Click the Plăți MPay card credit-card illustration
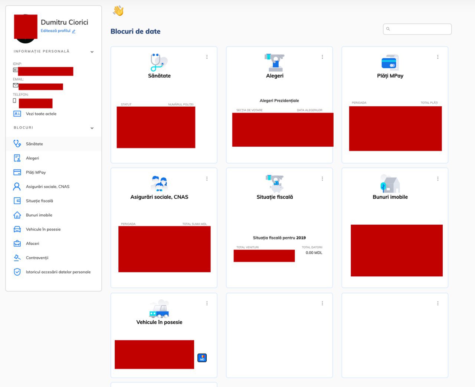 pyautogui.click(x=390, y=62)
